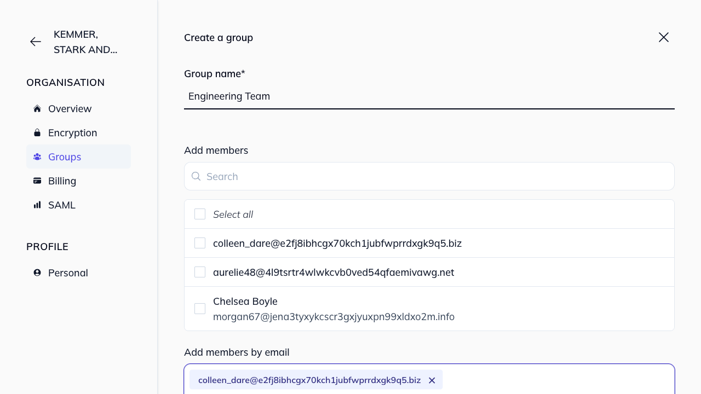The height and width of the screenshot is (394, 701).
Task: Click the Kemmer, Stark organisation name
Action: 85,42
